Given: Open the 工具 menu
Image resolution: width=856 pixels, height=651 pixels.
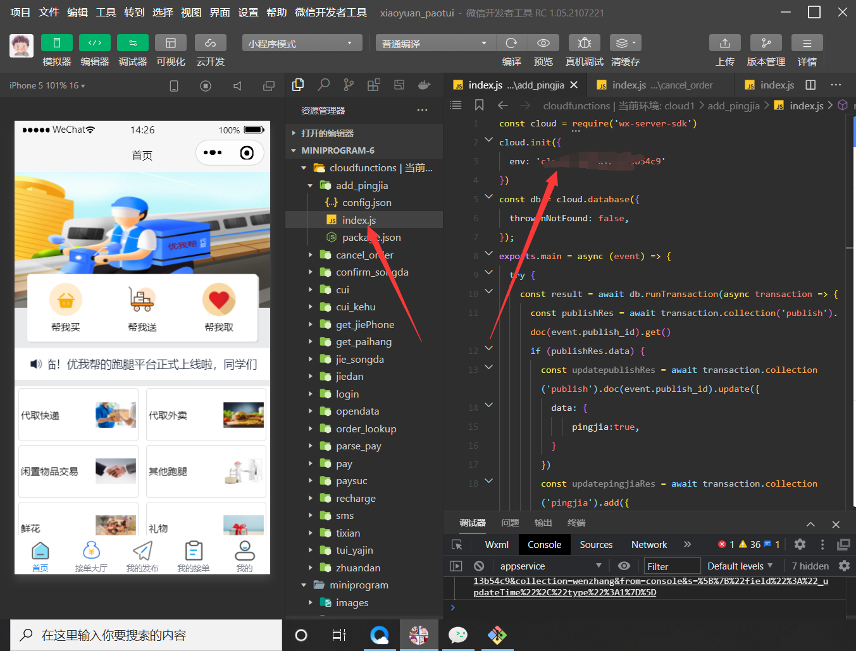Looking at the screenshot, I should 106,12.
